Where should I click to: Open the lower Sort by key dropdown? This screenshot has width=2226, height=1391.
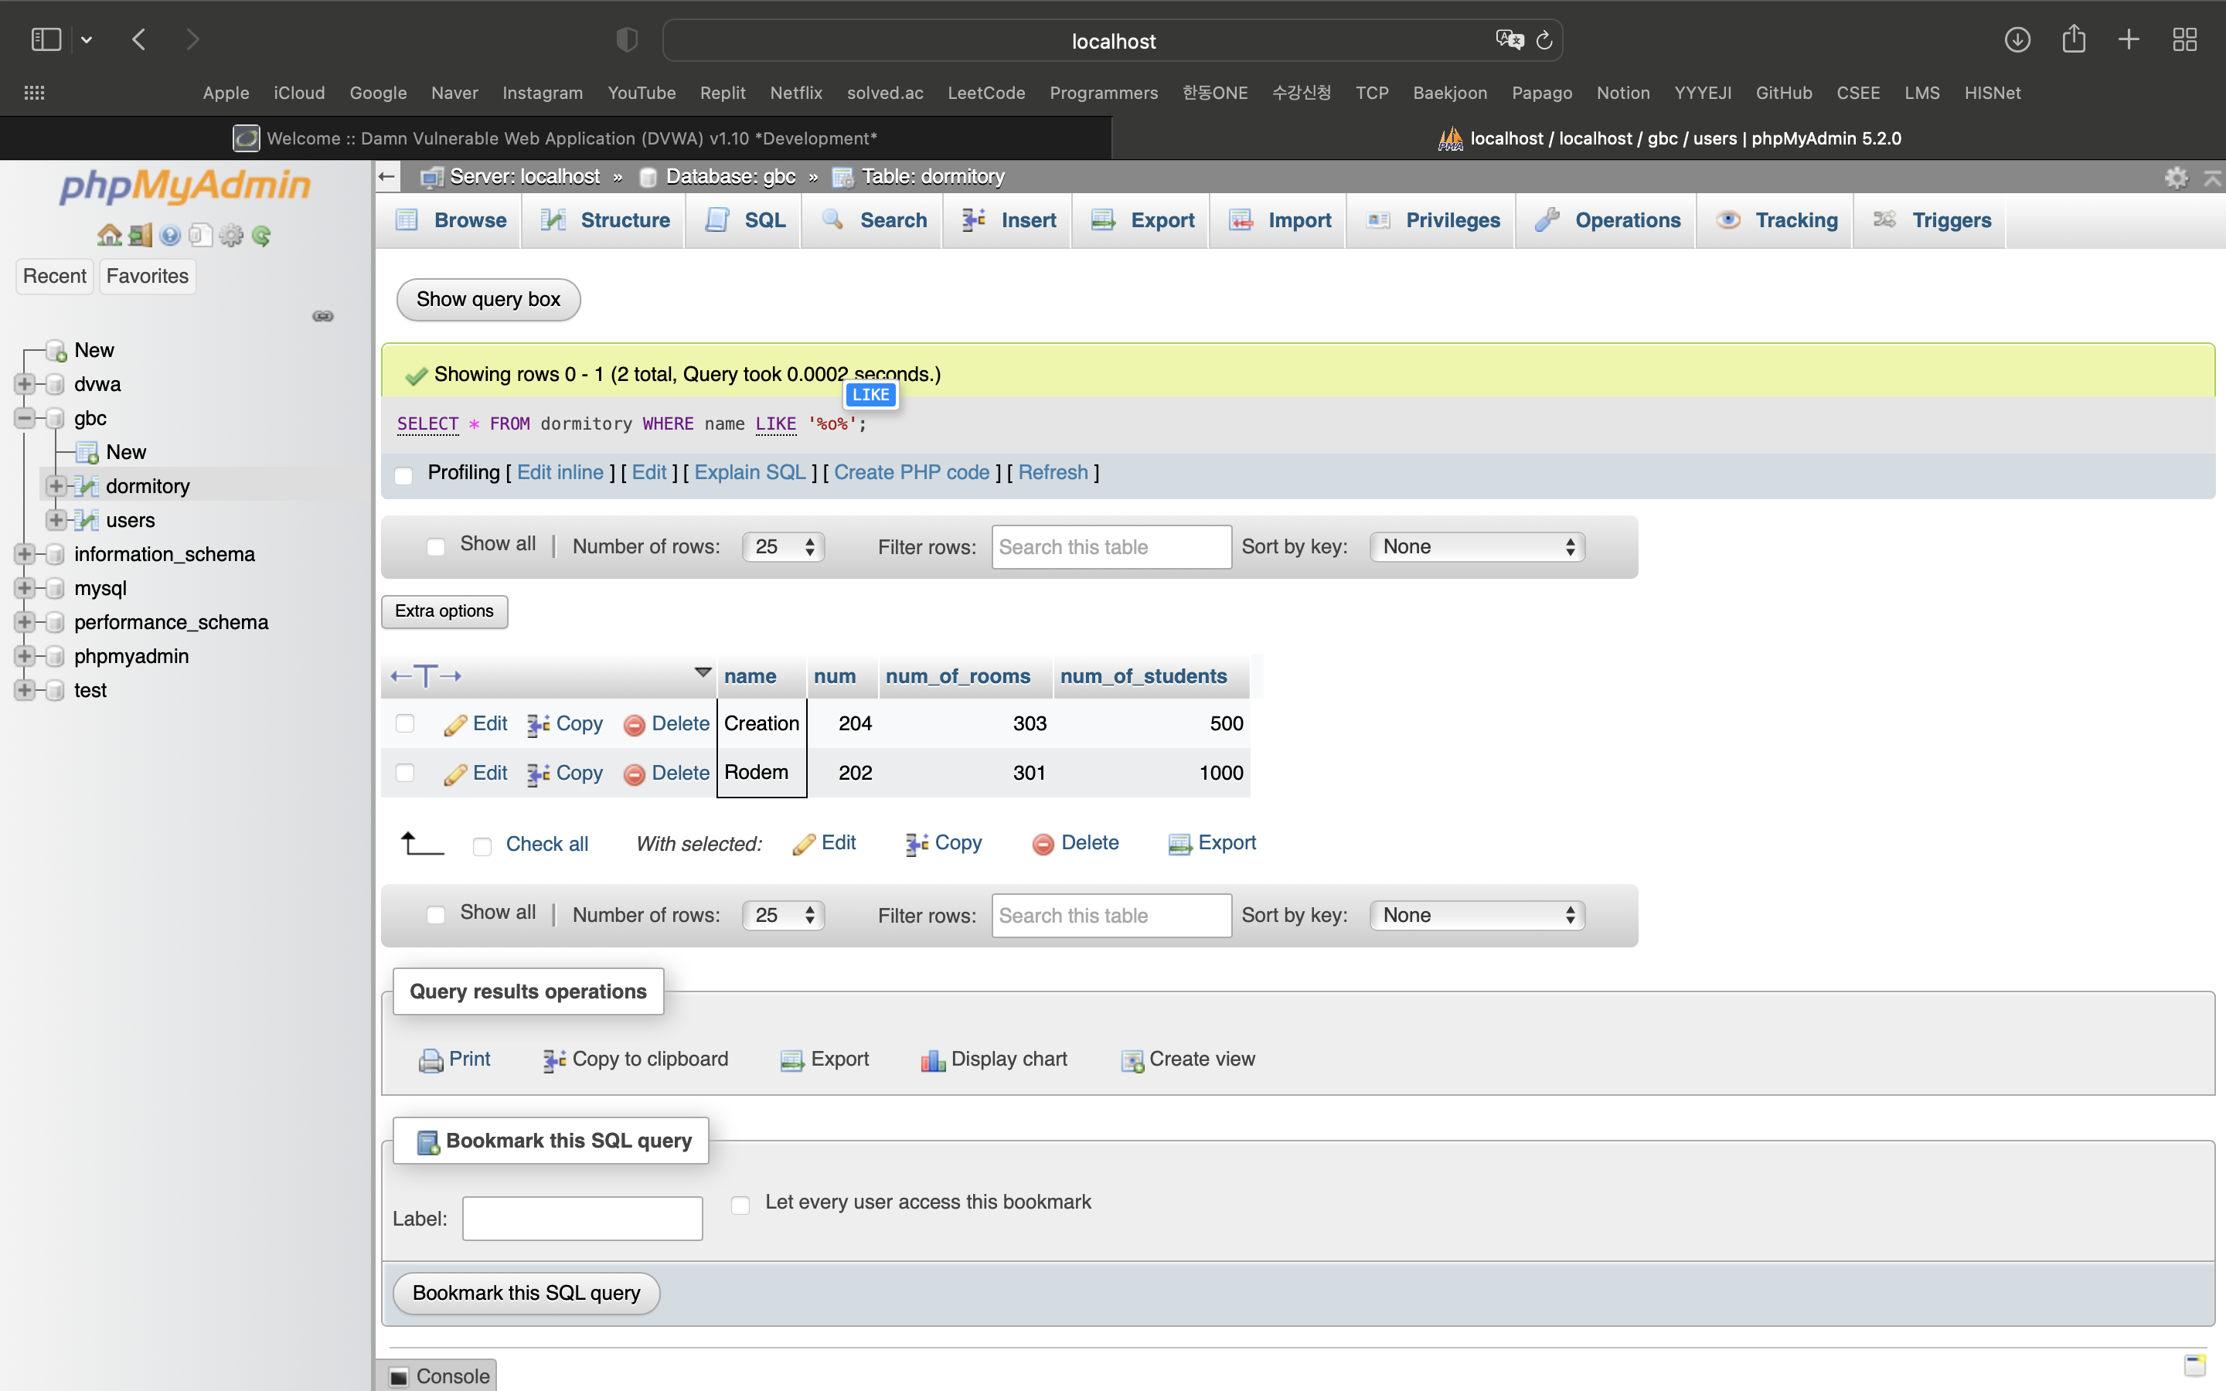click(1477, 916)
